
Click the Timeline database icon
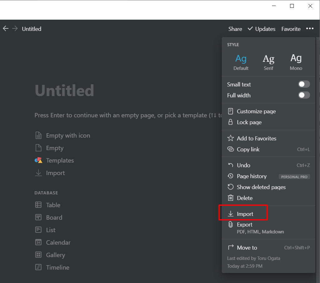coord(38,267)
